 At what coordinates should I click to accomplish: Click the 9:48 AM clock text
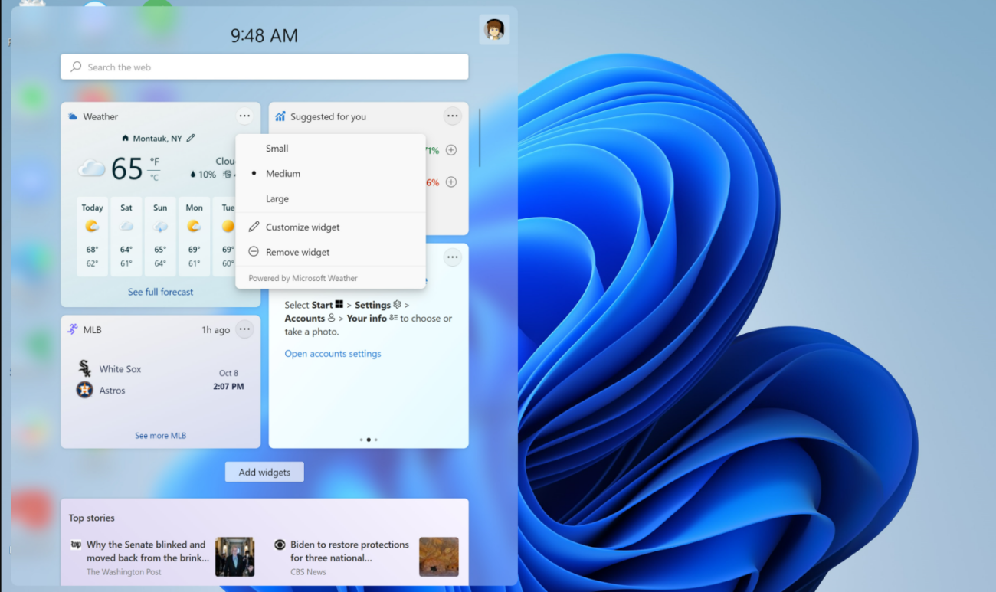point(264,35)
